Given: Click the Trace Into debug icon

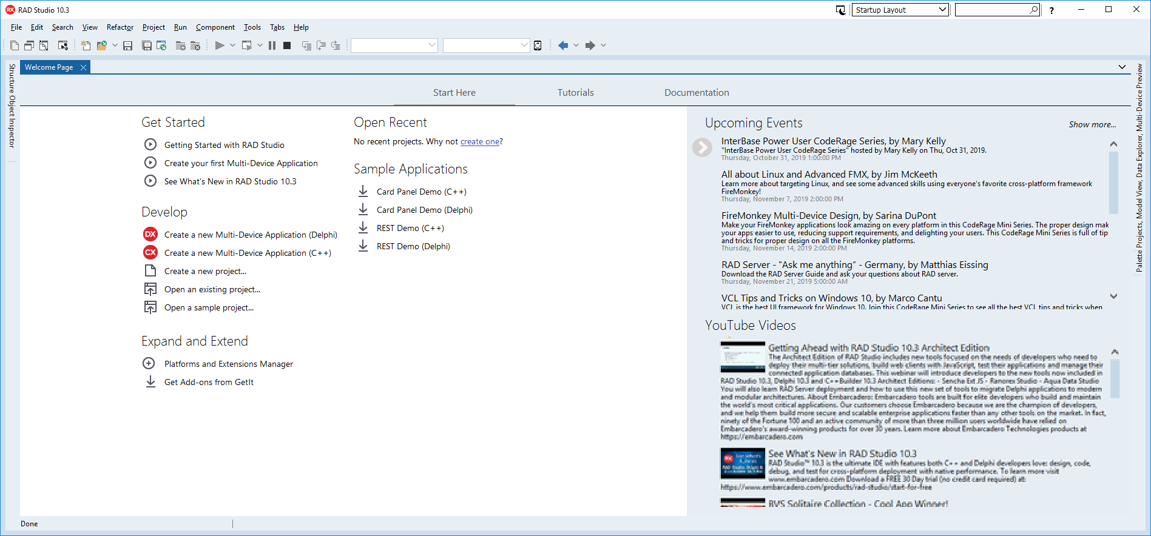Looking at the screenshot, I should point(306,45).
